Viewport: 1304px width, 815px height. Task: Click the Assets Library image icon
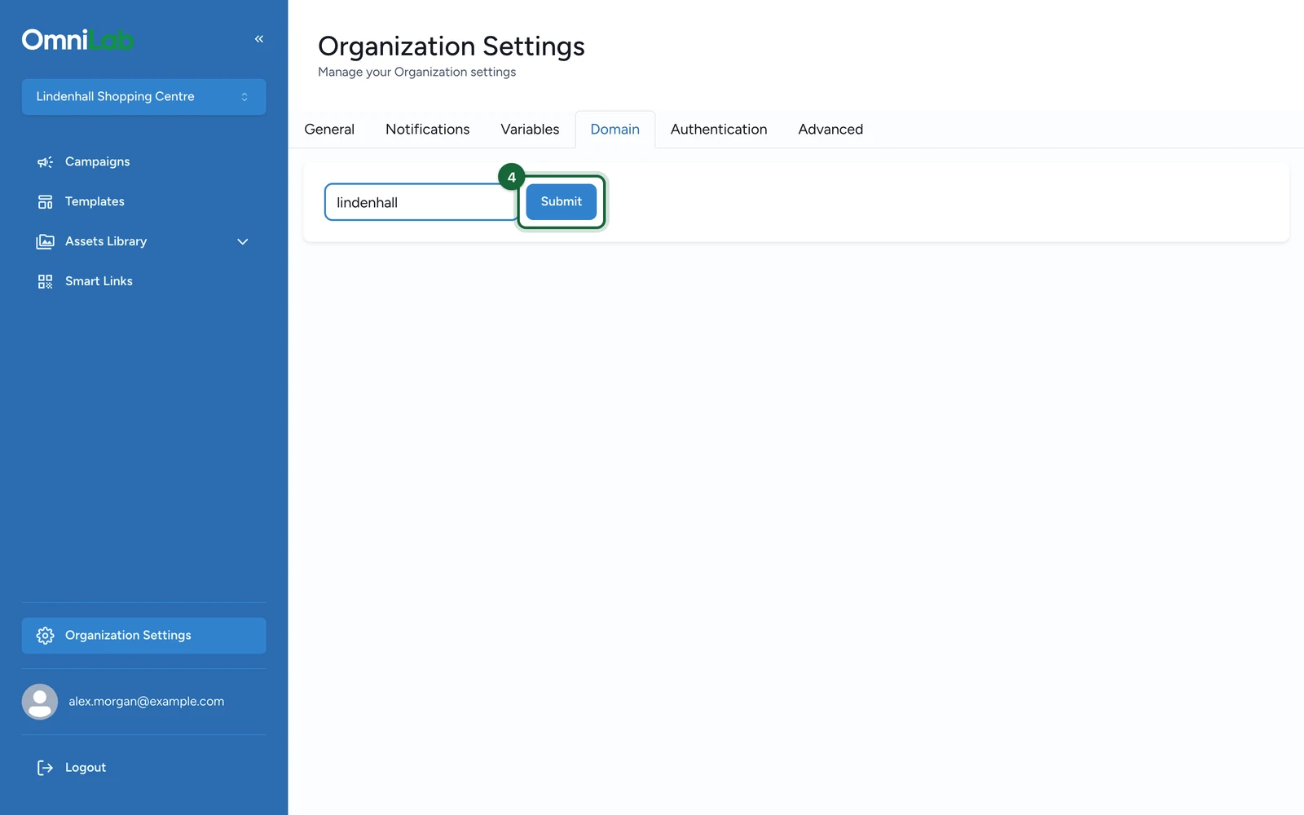click(45, 242)
